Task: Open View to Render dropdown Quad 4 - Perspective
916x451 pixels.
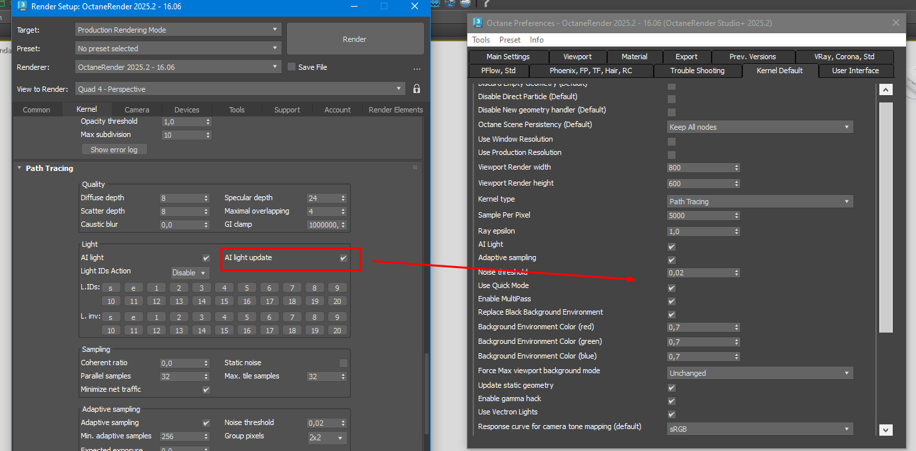Action: (240, 89)
